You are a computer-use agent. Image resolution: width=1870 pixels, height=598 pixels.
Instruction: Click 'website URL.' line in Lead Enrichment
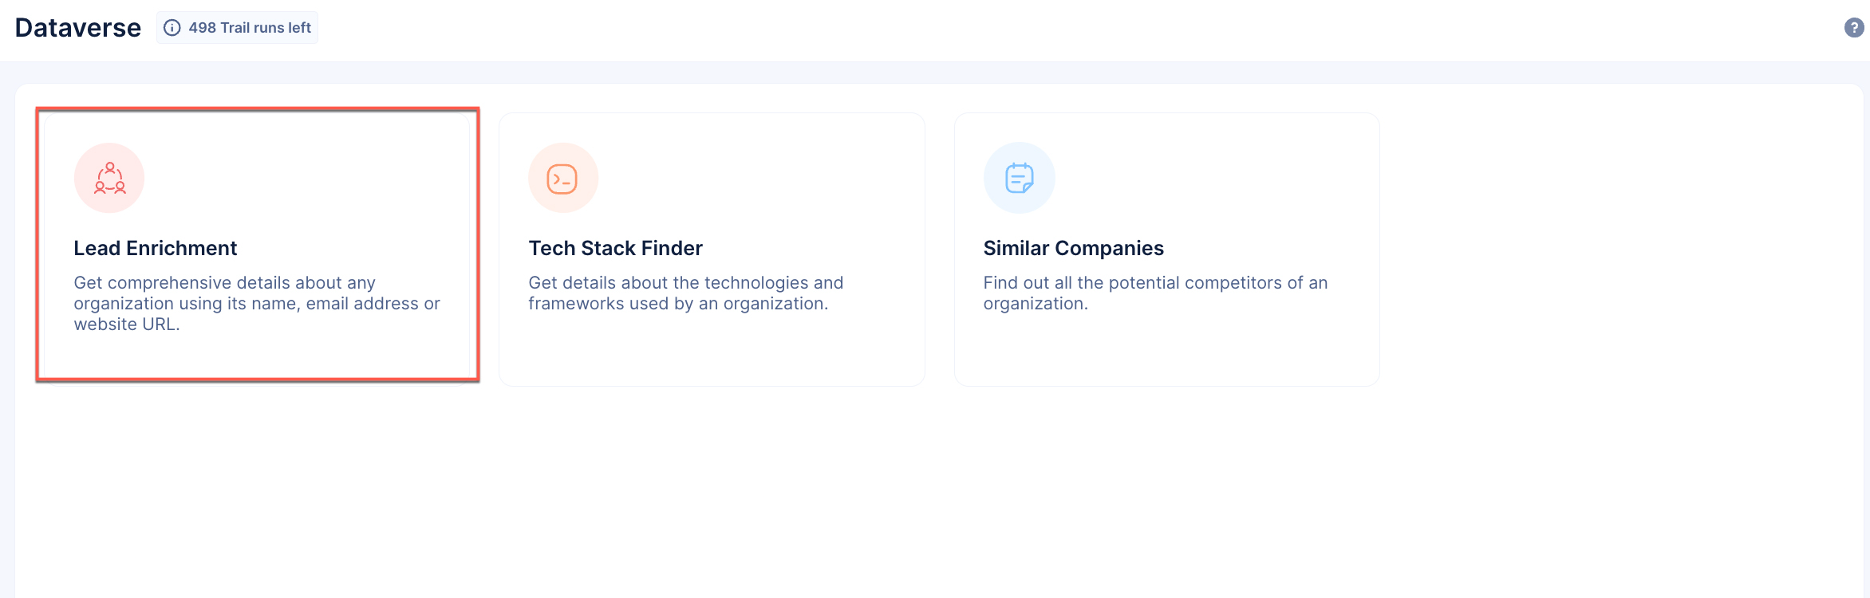pos(127,325)
